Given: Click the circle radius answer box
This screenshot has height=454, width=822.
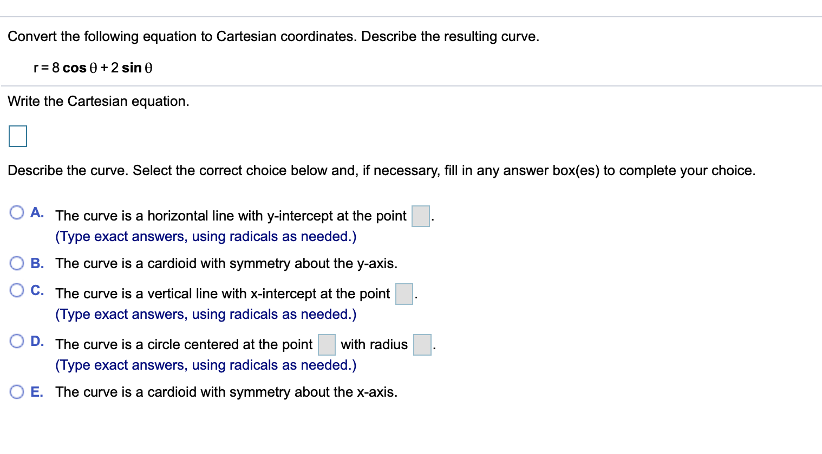Looking at the screenshot, I should (x=422, y=345).
